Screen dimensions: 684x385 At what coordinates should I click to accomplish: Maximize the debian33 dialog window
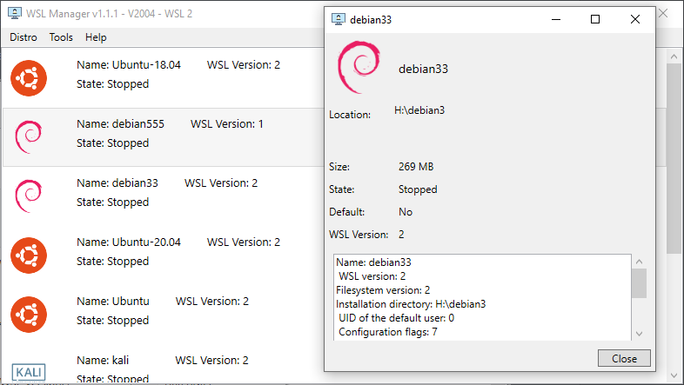(x=595, y=19)
